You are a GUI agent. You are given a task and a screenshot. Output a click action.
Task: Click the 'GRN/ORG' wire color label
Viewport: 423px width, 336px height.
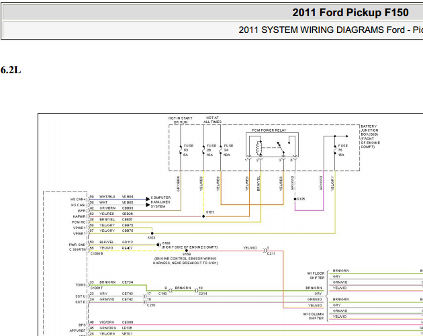pyautogui.click(x=107, y=328)
